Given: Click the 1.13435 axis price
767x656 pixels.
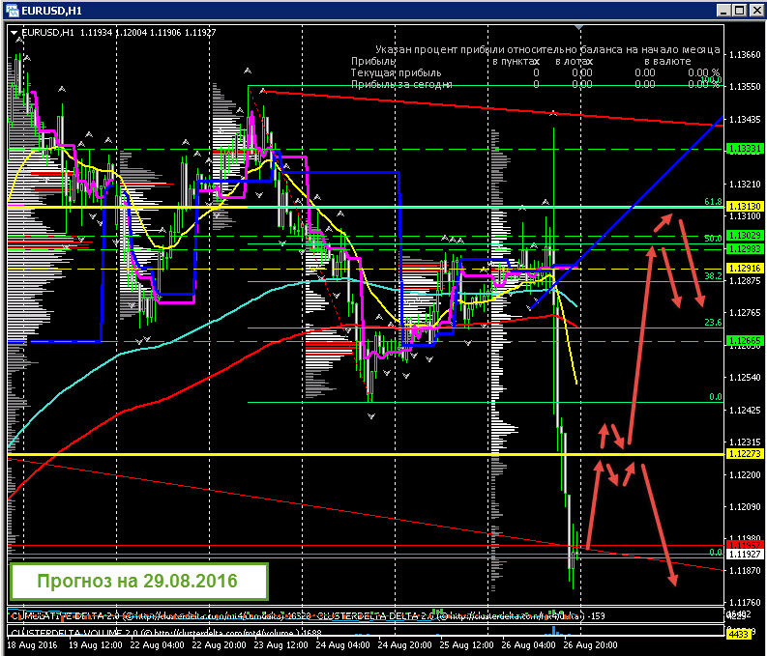Looking at the screenshot, I should (745, 119).
